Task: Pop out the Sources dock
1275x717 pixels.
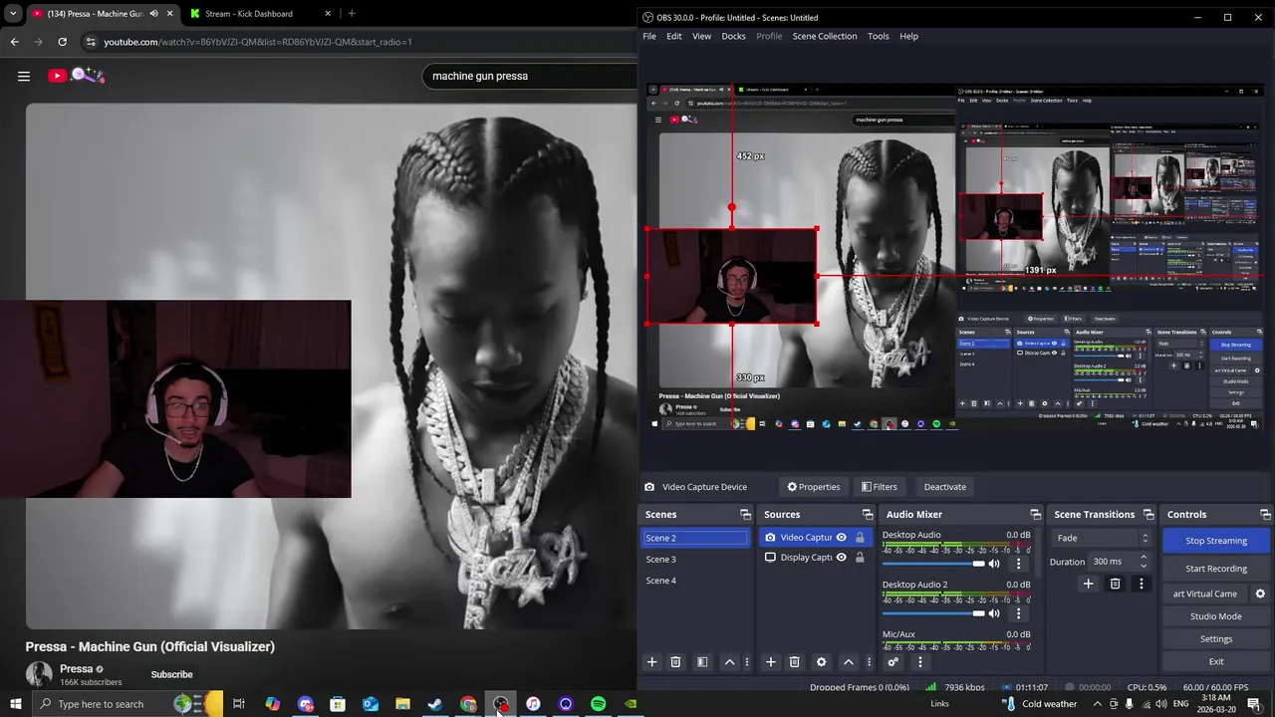Action: coord(867,515)
